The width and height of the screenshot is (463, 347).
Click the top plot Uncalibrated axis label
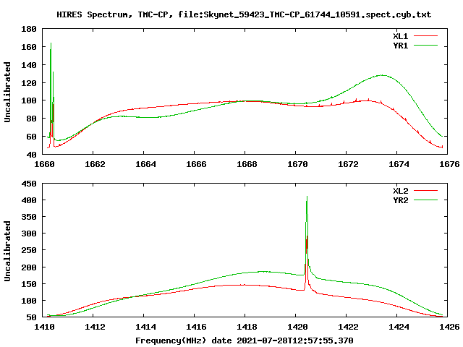7,92
